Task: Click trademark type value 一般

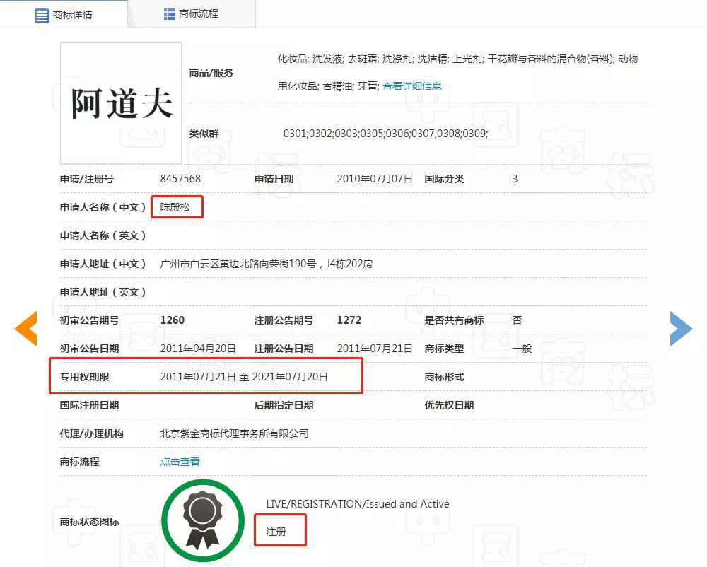Action: tap(522, 349)
